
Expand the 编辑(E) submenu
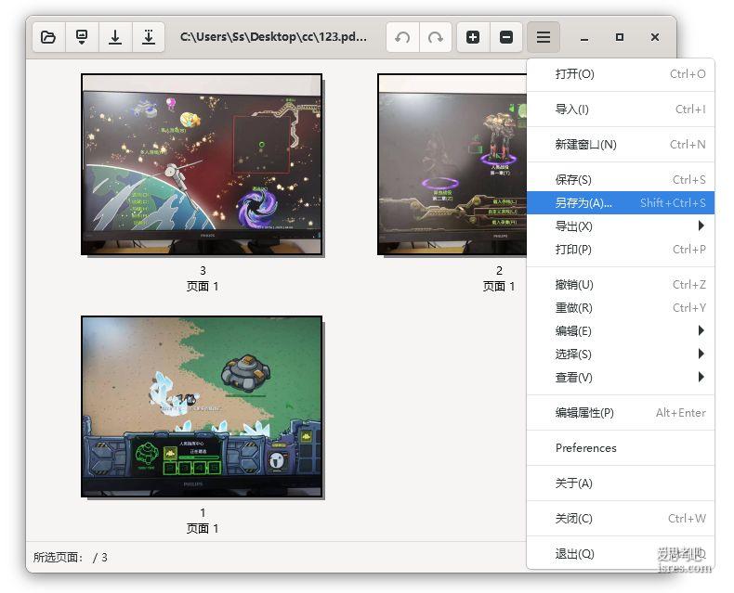[x=621, y=331]
